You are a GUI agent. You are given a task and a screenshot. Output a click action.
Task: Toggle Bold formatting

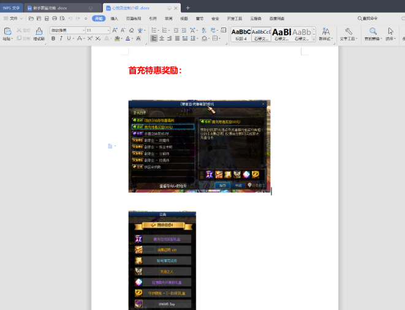pos(53,39)
